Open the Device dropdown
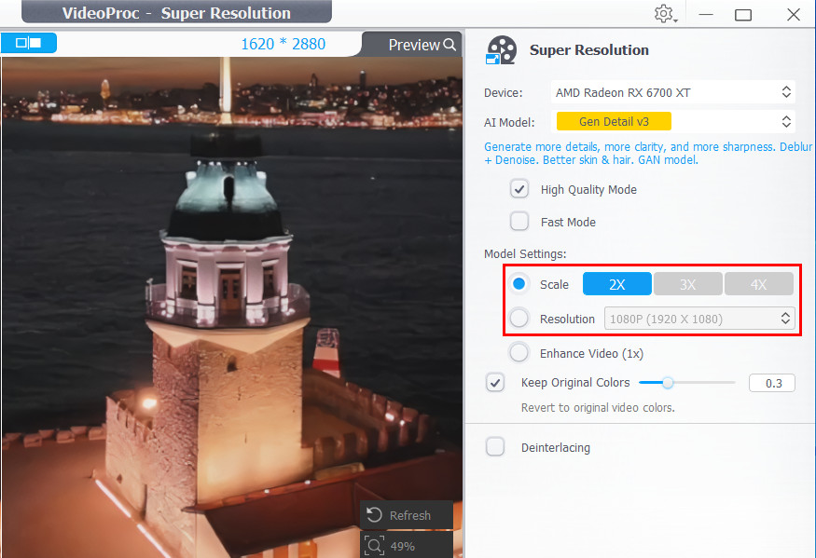 672,92
